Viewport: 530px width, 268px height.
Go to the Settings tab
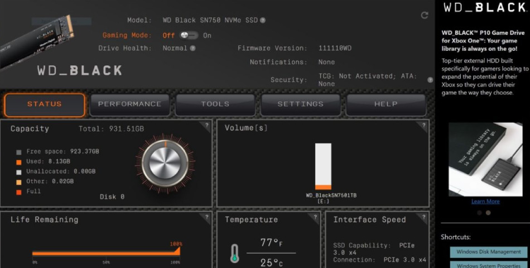pyautogui.click(x=300, y=104)
